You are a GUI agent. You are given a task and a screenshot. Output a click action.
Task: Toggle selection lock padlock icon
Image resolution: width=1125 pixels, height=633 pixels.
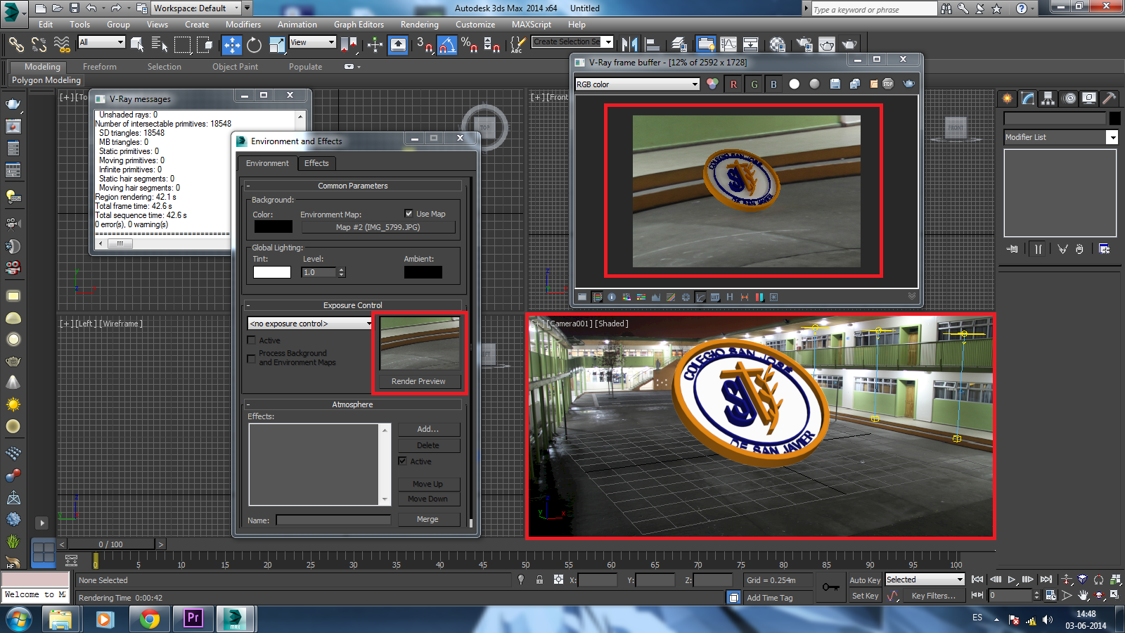click(539, 580)
